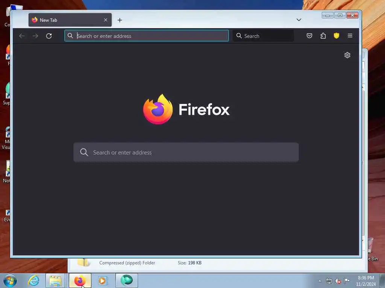Viewport: 385px width, 288px height.
Task: Launch Internet Explorer from the taskbar
Action: tap(33, 280)
